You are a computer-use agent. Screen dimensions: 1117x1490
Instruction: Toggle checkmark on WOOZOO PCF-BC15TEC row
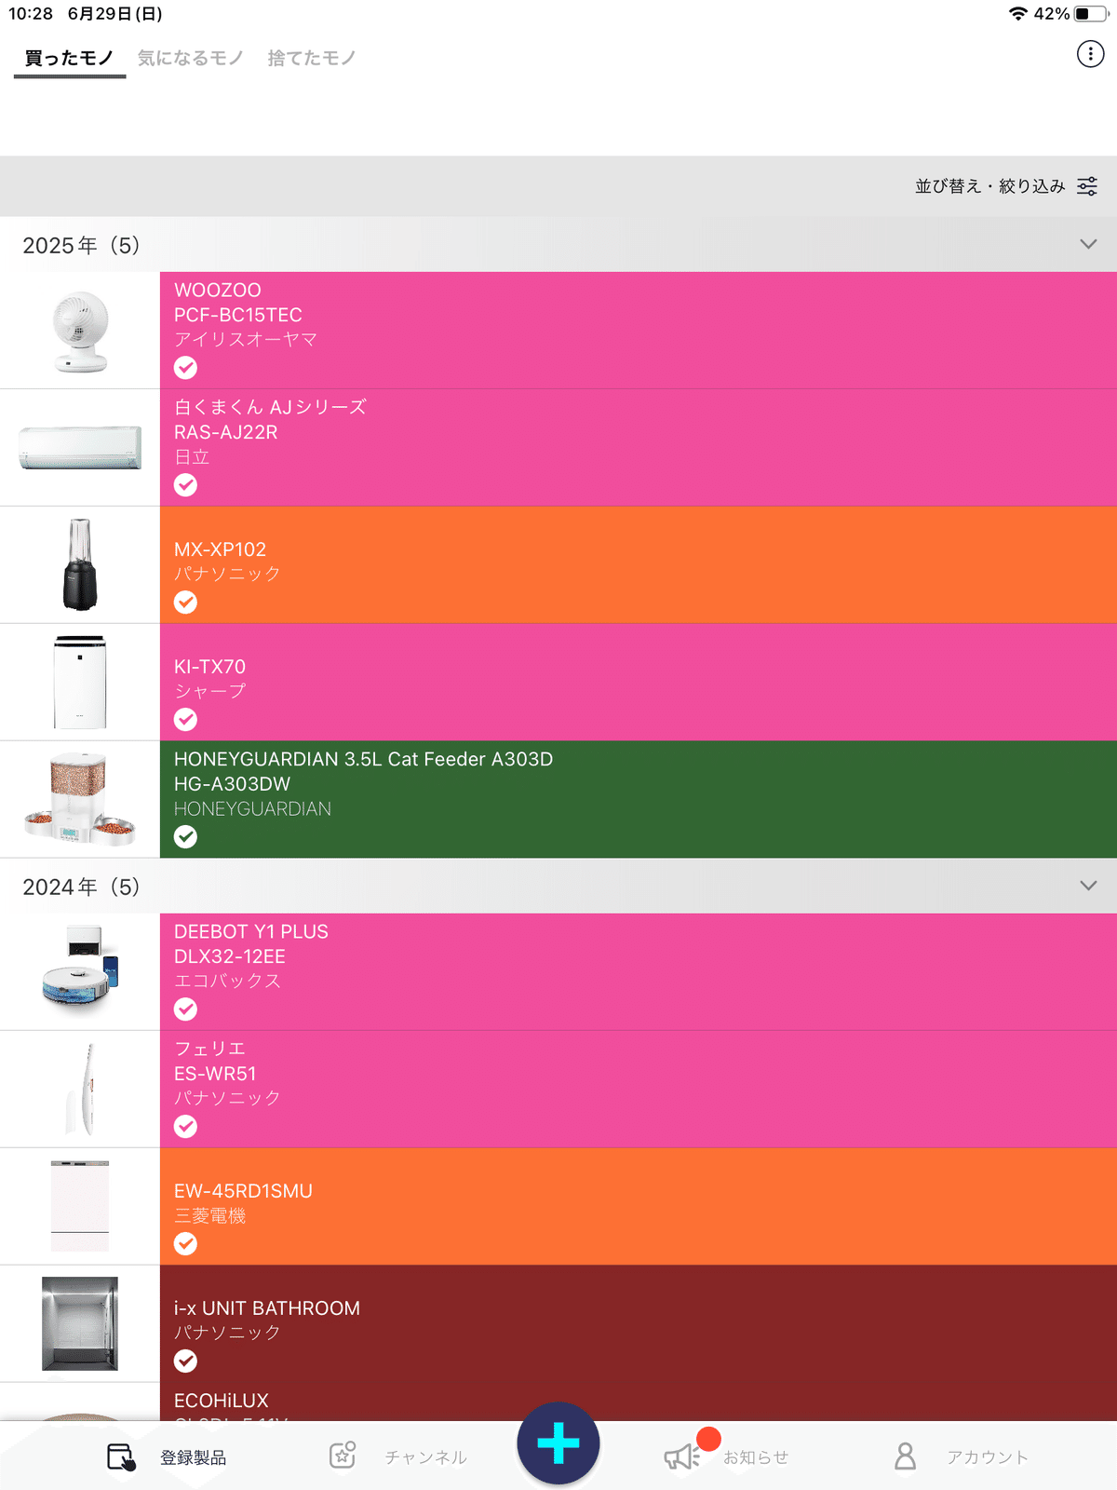coord(186,368)
